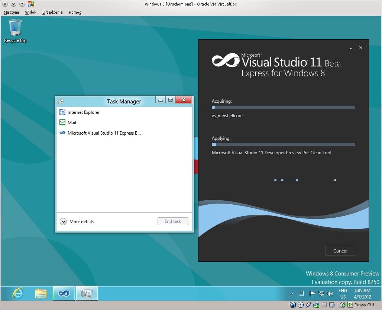Minimize the VirtualBox host window
Screen dimensions: 382x310
(x=14, y=4)
